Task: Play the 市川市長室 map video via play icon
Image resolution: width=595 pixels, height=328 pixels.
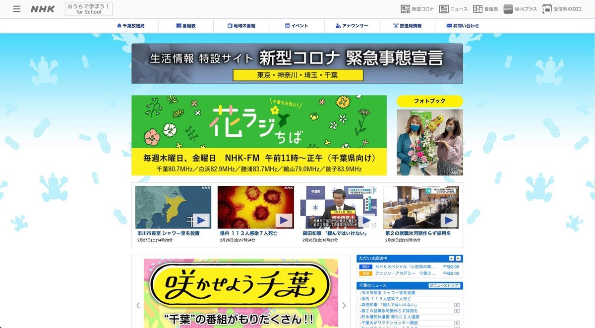Action: coord(201,220)
